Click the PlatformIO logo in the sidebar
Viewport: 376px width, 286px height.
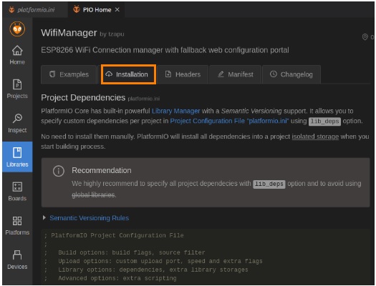coord(17,29)
